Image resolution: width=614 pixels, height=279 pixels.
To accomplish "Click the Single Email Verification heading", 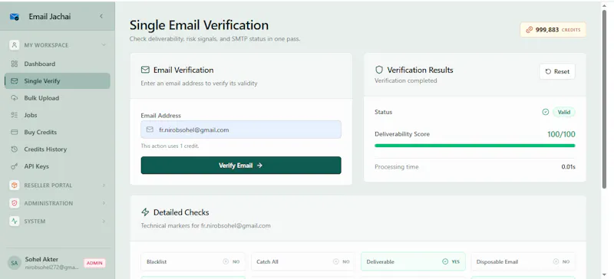I will pyautogui.click(x=199, y=25).
